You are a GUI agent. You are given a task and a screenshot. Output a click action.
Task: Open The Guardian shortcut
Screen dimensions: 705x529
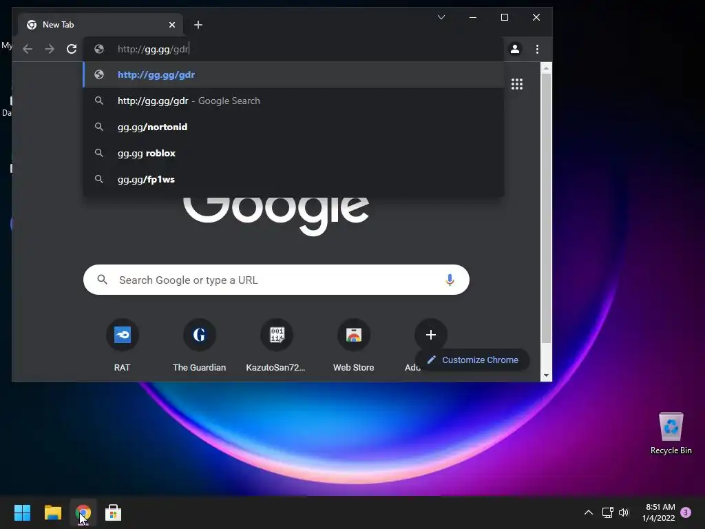(199, 335)
